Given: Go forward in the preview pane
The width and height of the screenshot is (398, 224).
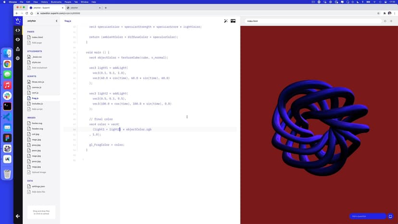Looking at the screenshot, I should pos(392,21).
